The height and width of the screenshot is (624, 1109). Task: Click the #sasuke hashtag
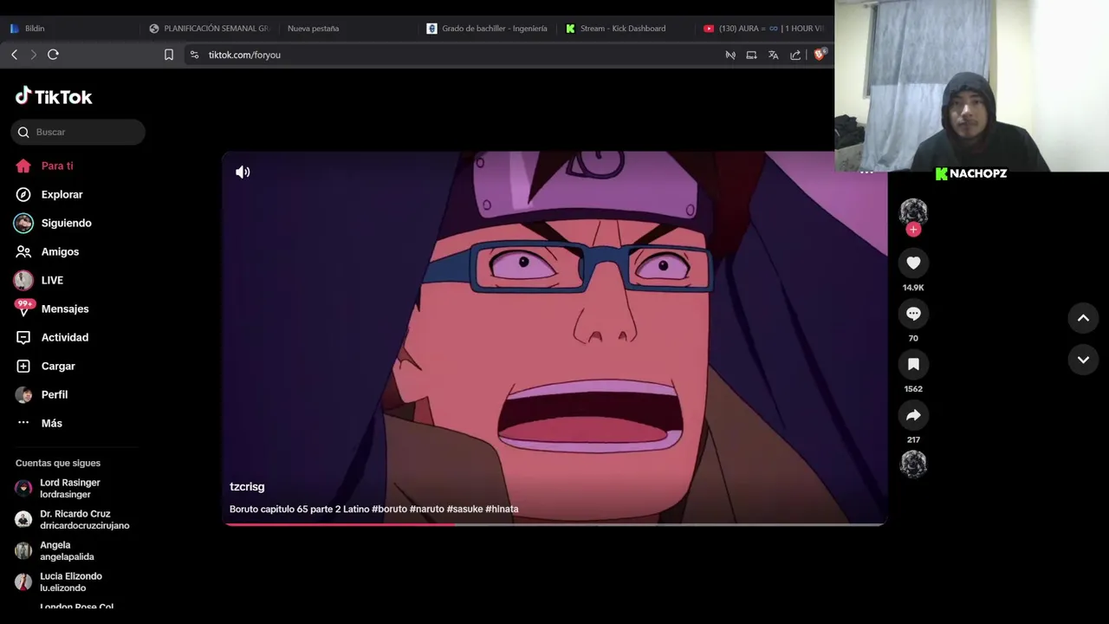464,509
